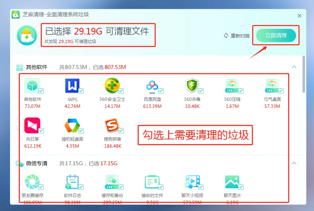Select the 软件日志 icon
This screenshot has width=314, height=211.
tap(72, 182)
